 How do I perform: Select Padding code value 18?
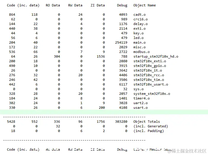click(13, 131)
